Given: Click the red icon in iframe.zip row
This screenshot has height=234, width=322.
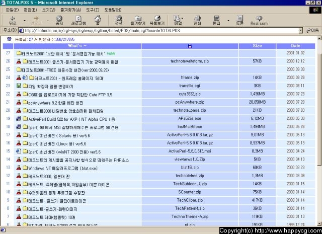Looking at the screenshot, I should [19, 77].
